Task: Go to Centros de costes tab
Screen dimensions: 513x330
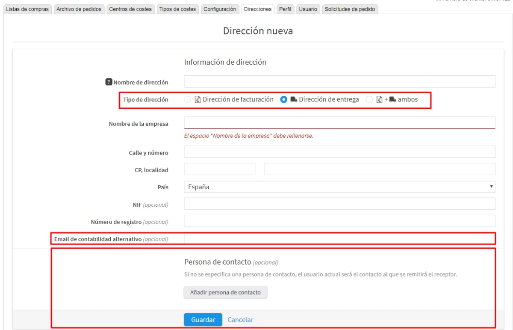Action: [130, 9]
